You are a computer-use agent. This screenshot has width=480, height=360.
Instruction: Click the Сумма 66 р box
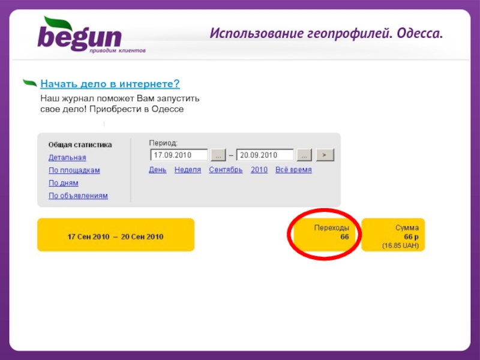[393, 235]
